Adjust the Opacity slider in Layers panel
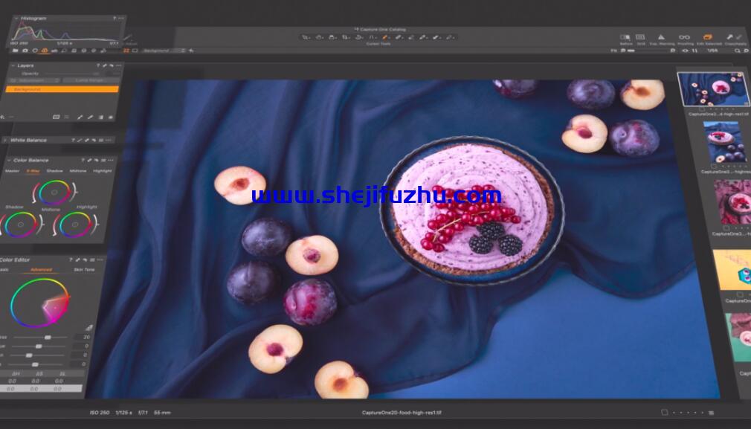The height and width of the screenshot is (429, 751). (71, 74)
